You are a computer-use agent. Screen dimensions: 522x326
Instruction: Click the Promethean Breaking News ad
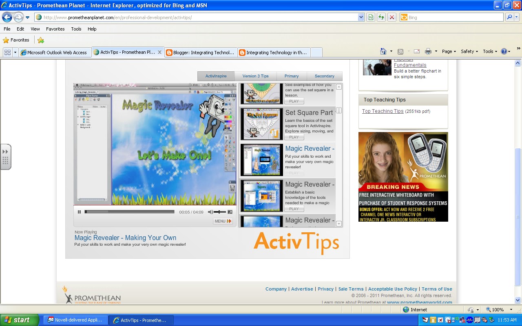pos(403,177)
